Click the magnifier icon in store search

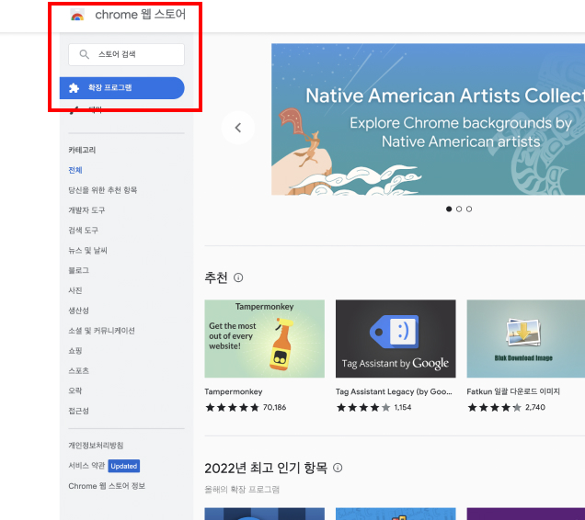[85, 54]
